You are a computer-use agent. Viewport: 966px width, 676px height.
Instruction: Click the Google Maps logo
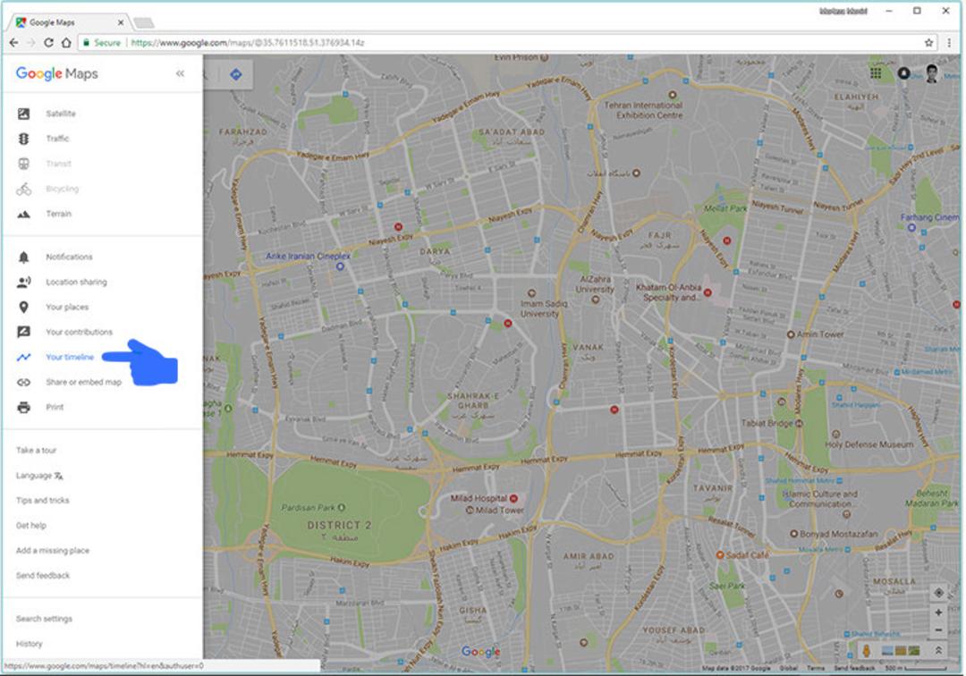click(x=56, y=74)
